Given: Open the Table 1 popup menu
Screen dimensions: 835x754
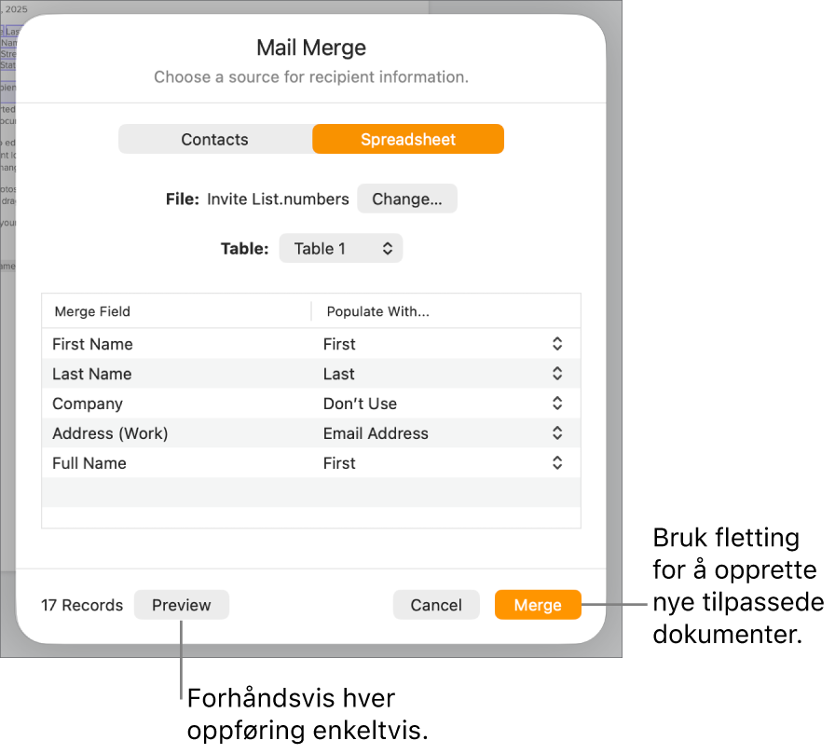Looking at the screenshot, I should 341,249.
